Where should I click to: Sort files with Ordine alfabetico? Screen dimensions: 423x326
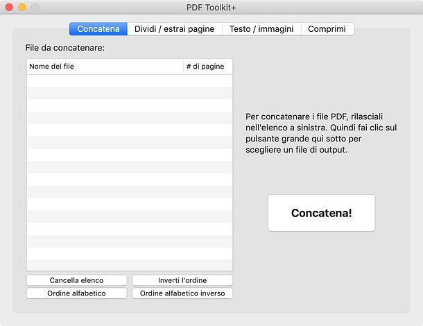[x=76, y=293]
